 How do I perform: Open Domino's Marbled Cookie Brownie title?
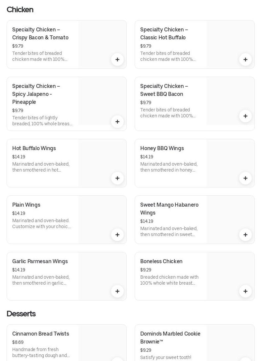(x=170, y=338)
